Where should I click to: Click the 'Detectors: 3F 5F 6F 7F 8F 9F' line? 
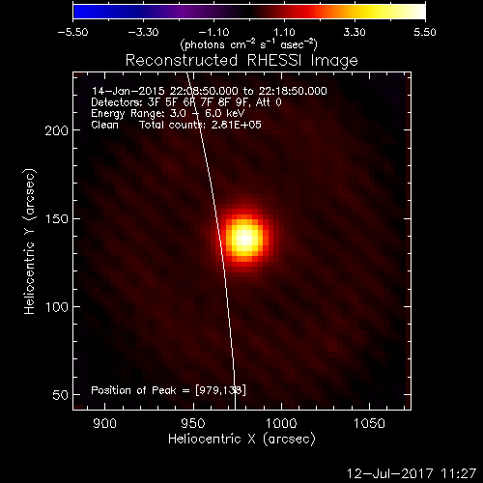pyautogui.click(x=186, y=102)
